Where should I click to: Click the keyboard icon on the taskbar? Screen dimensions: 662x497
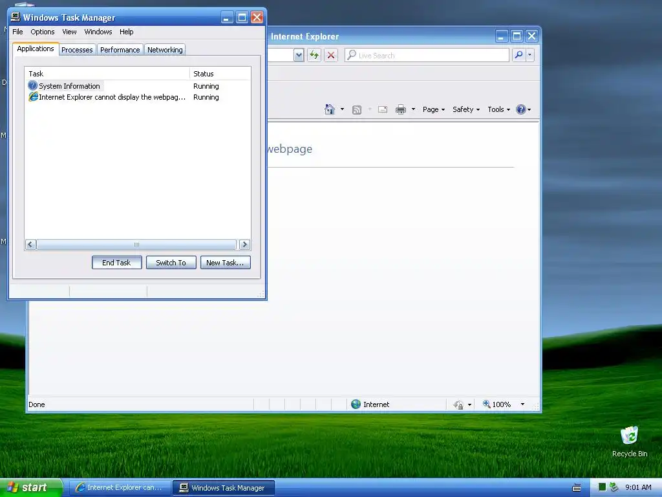tap(576, 488)
